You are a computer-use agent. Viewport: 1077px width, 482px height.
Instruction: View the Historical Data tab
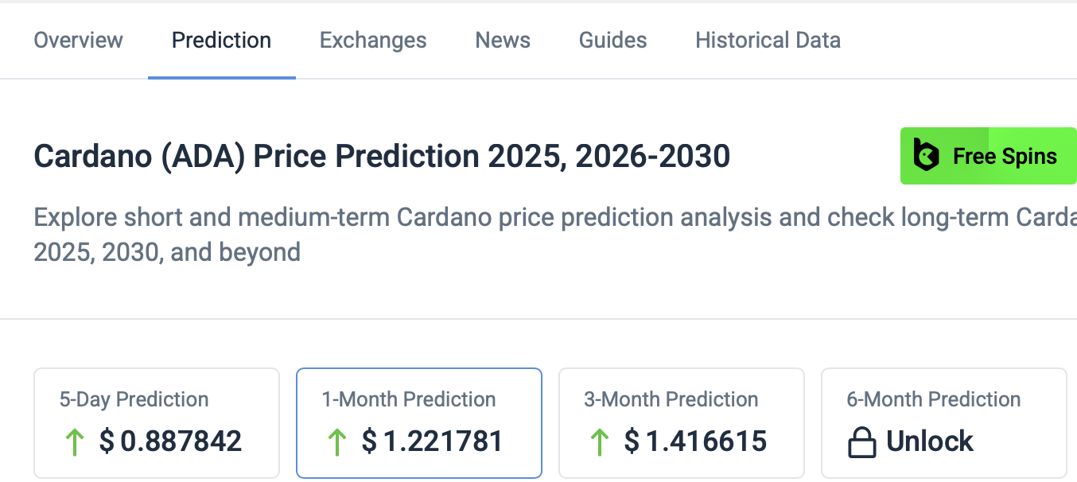pyautogui.click(x=768, y=40)
